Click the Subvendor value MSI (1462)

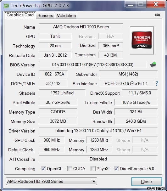pyautogui.click(x=128, y=74)
